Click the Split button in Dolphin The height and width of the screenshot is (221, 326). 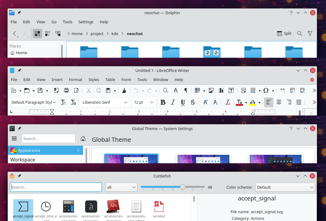[x=284, y=34]
